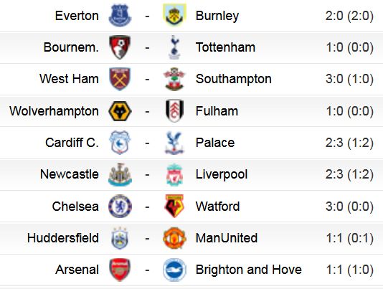Click the Manchester United crest
This screenshot has width=383, height=289.
pos(174,238)
